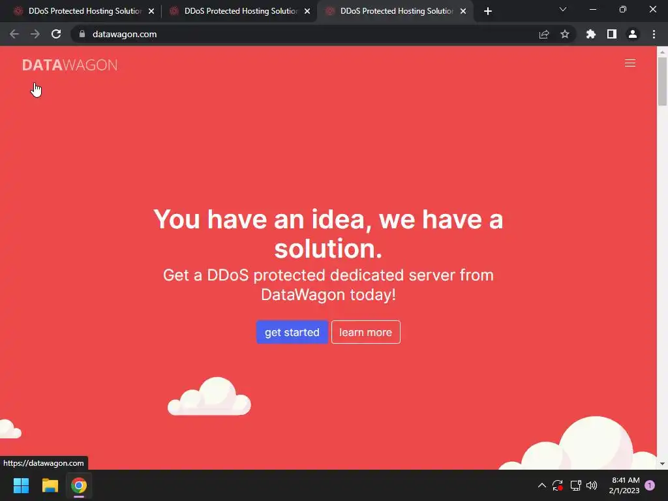Click the browser forward arrow

pos(35,34)
